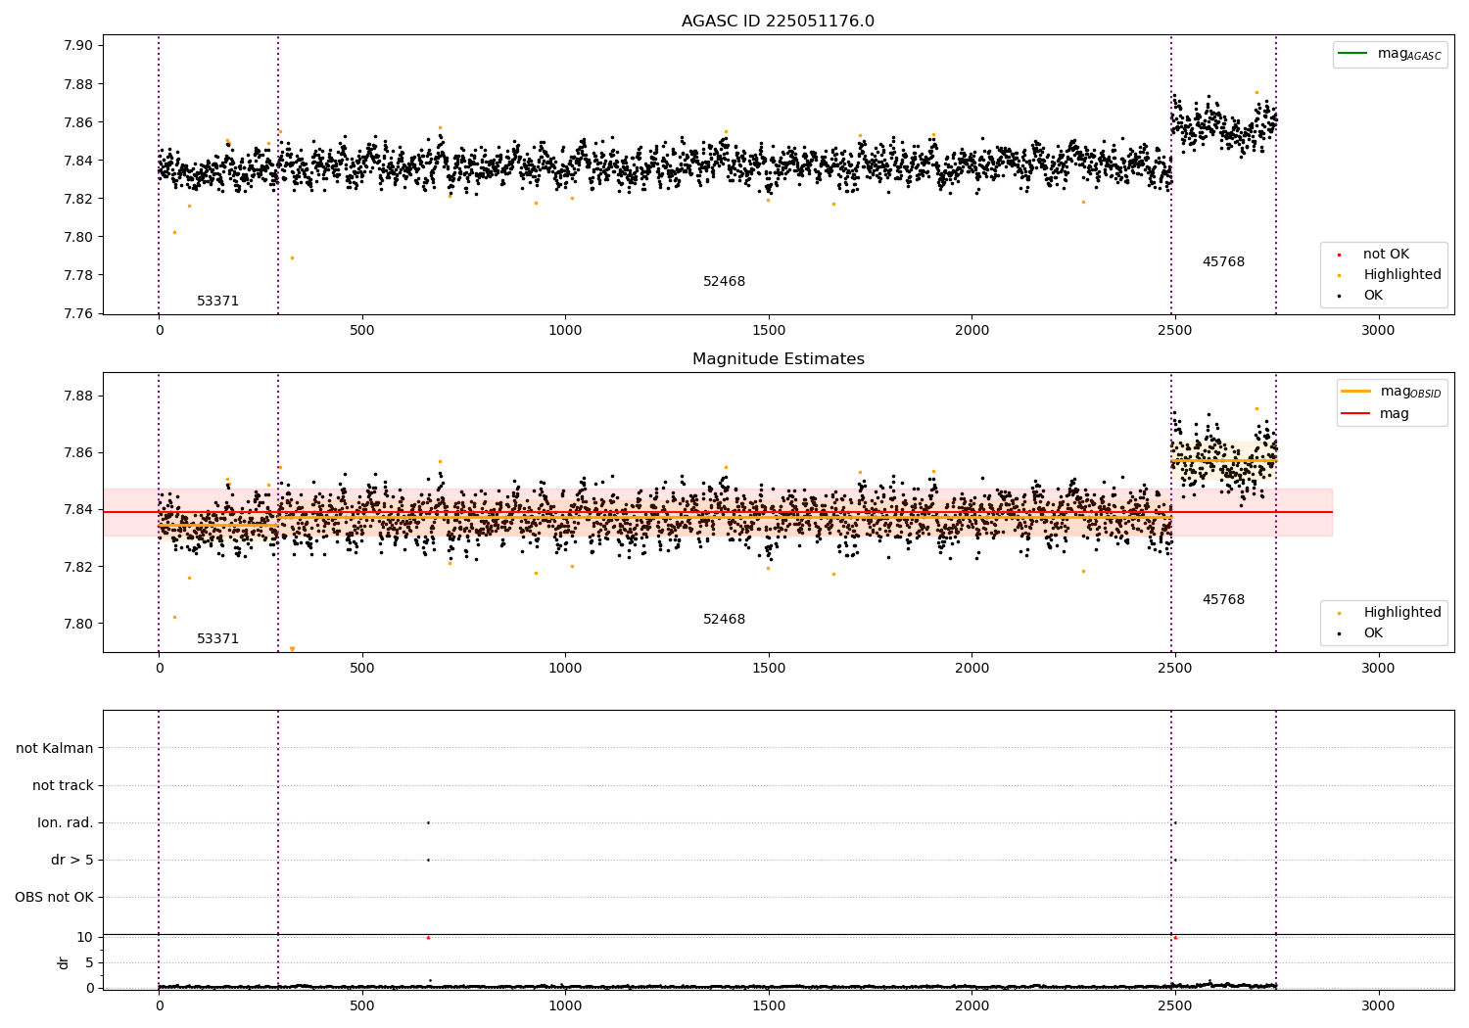Image resolution: width=1469 pixels, height=1028 pixels.
Task: Click the 7.90 tick label on top plot
Action: click(78, 46)
